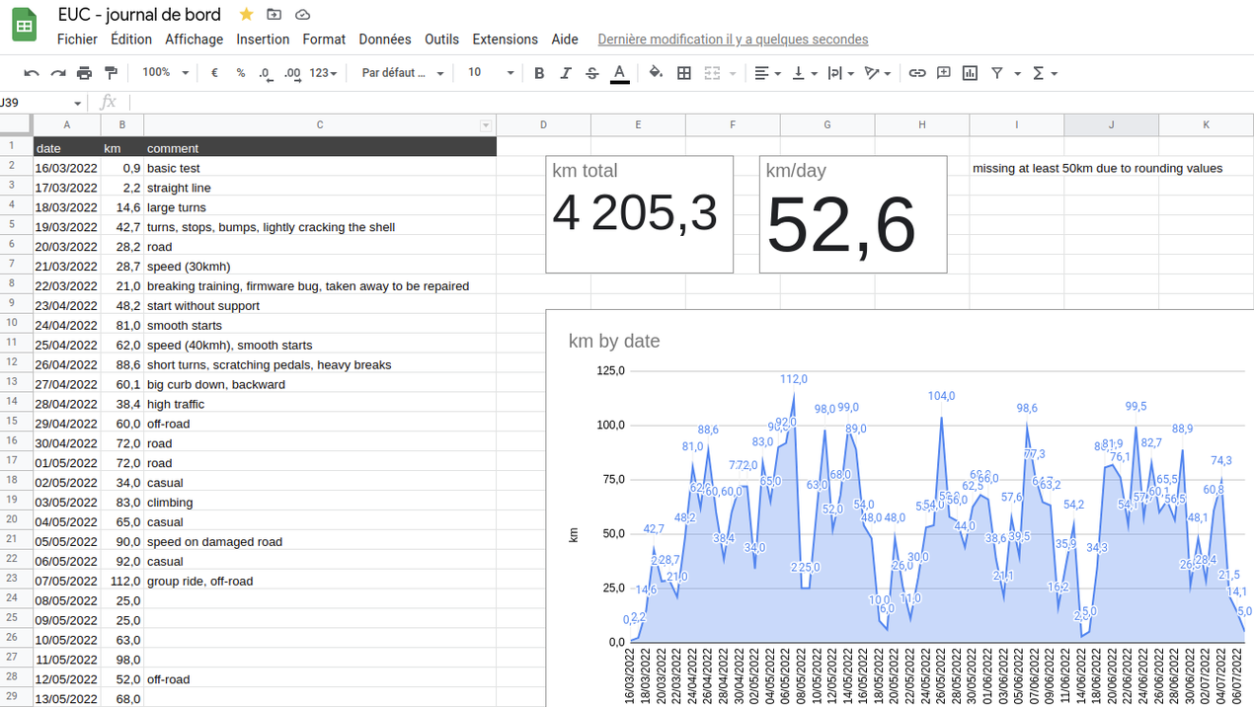
Task: Open the fill color picker
Action: pyautogui.click(x=656, y=73)
